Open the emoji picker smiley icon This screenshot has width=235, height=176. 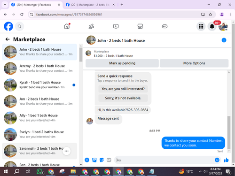217,160
